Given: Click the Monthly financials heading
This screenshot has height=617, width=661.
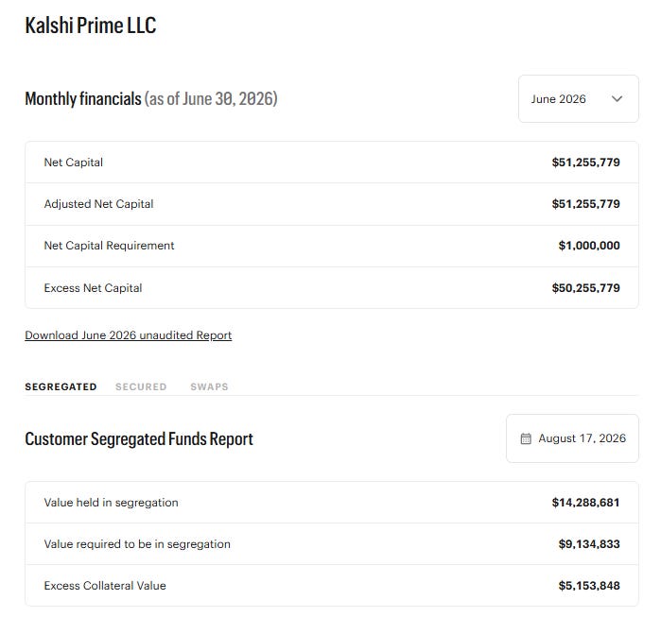Looking at the screenshot, I should [x=83, y=99].
